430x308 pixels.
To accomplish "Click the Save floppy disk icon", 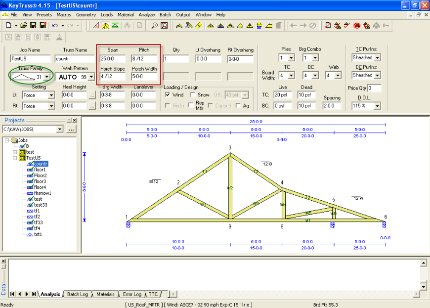I will [33, 26].
